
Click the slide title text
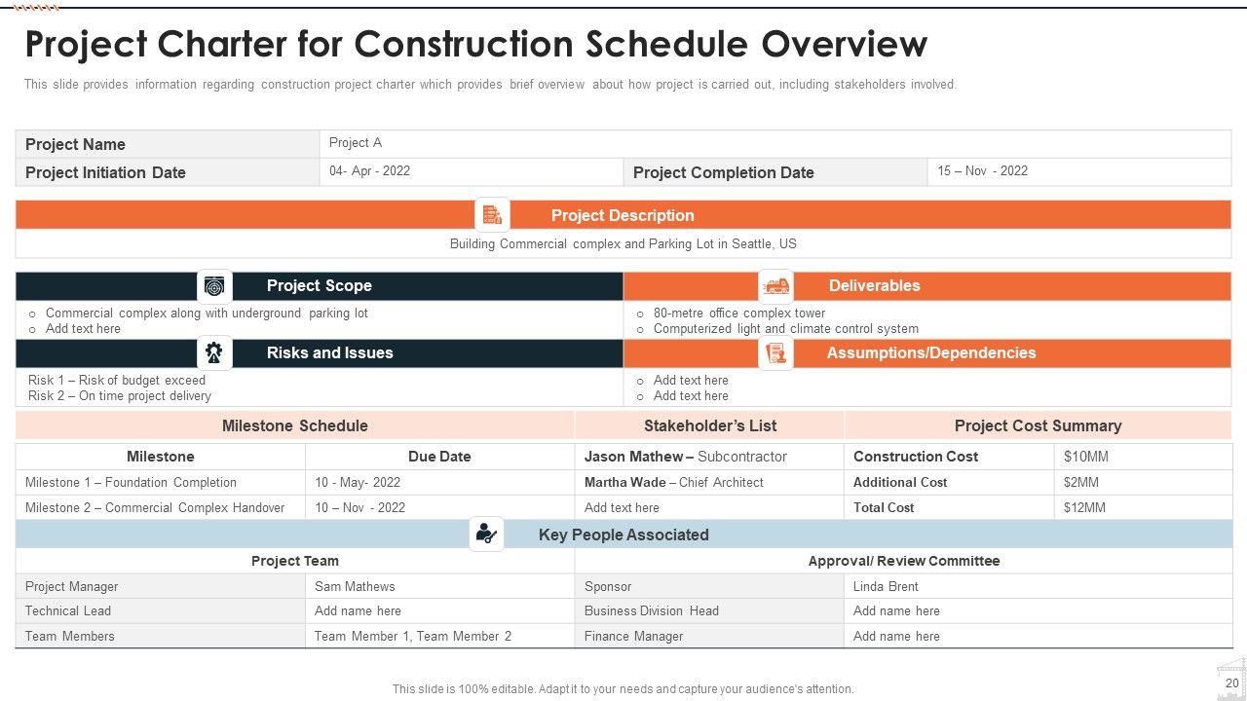(x=475, y=45)
